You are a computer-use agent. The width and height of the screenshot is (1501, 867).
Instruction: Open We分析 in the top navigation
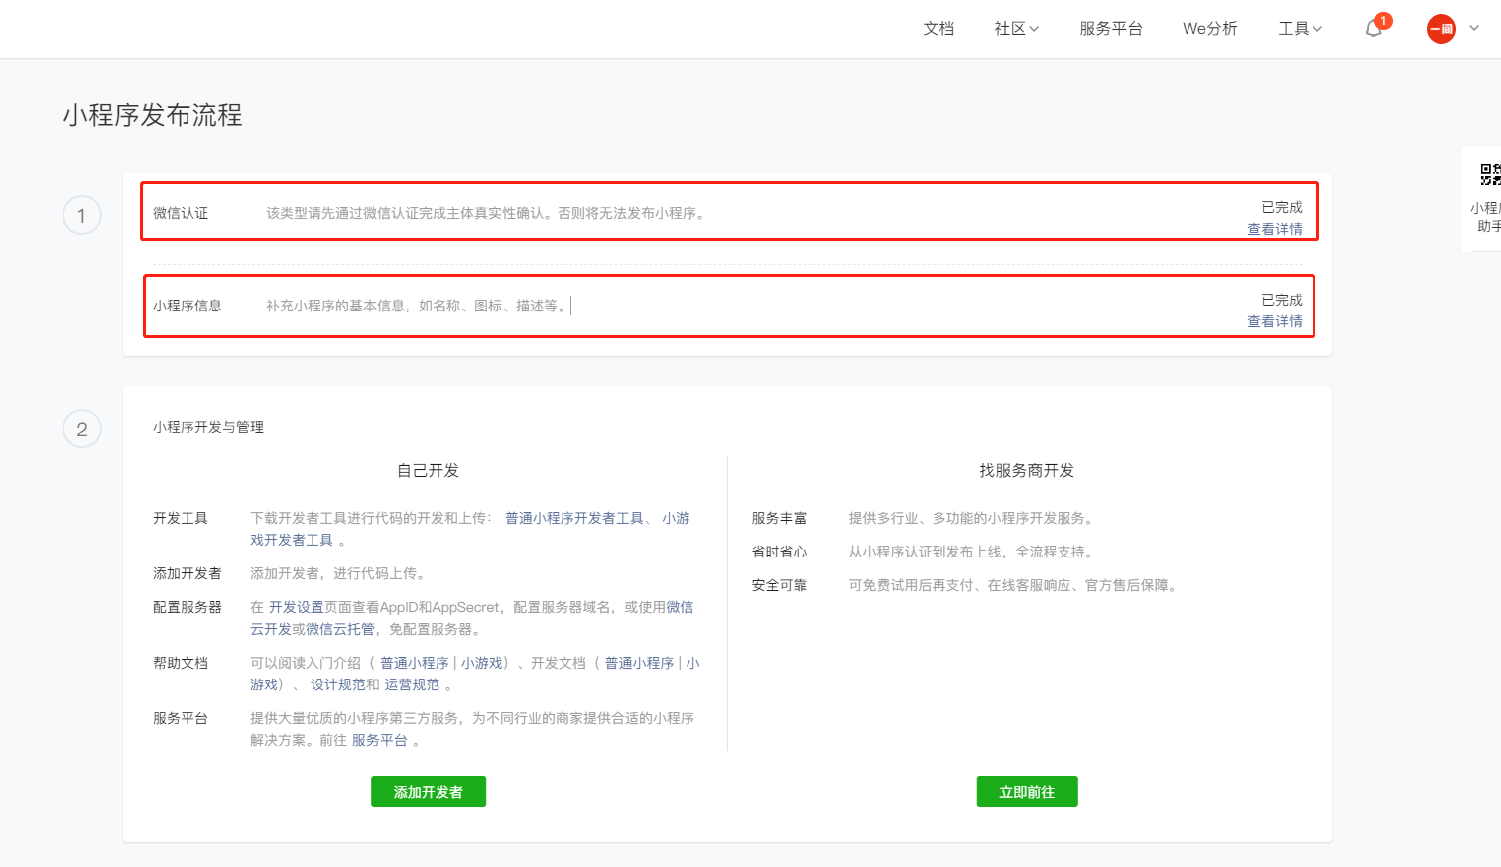tap(1210, 29)
